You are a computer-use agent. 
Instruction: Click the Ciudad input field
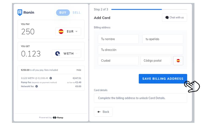click(118, 61)
